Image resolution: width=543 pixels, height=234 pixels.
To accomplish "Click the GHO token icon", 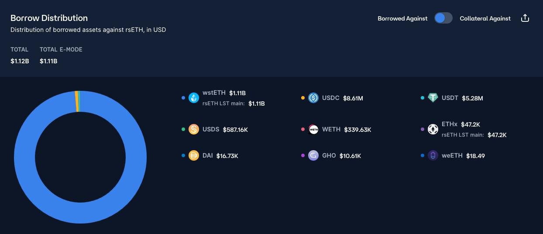I will 313,156.
